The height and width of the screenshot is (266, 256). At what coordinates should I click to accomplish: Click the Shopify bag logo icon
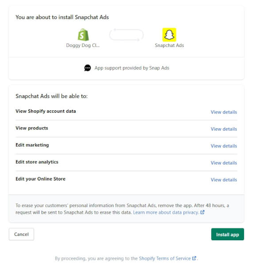click(x=83, y=35)
